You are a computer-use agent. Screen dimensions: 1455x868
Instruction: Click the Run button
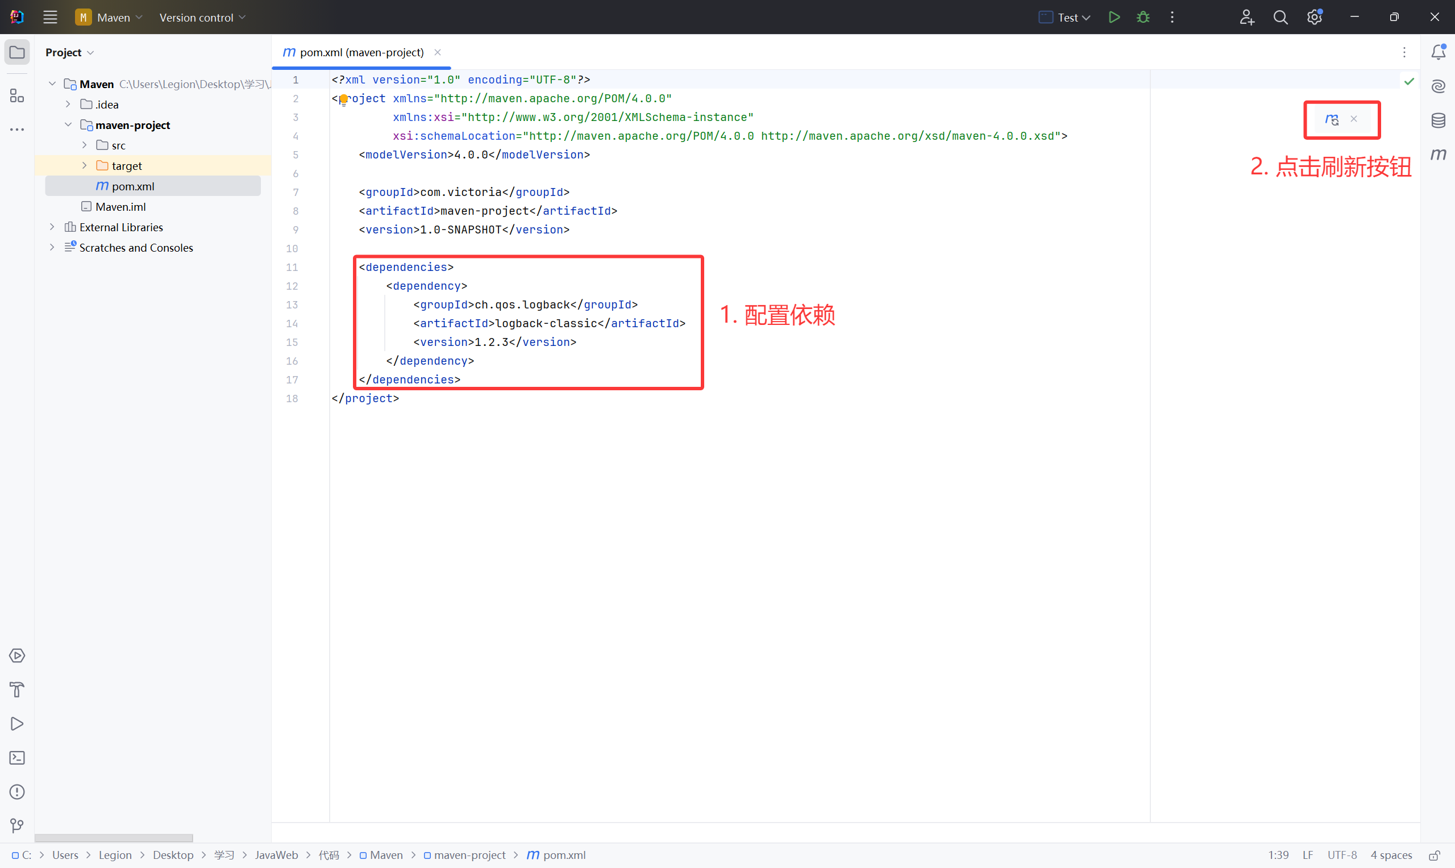(1114, 18)
